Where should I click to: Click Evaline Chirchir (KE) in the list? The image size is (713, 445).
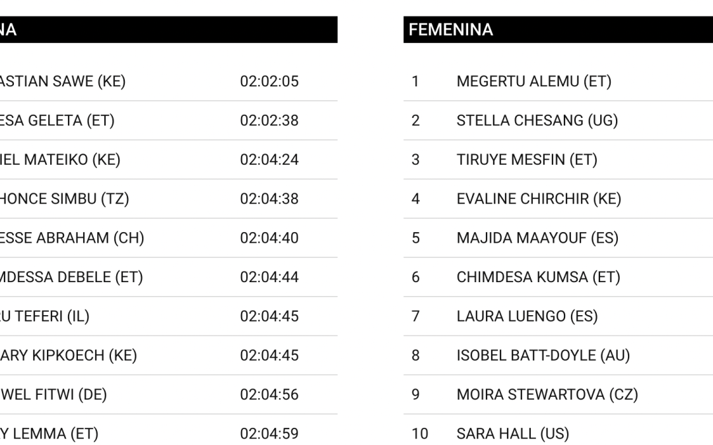tap(538, 198)
